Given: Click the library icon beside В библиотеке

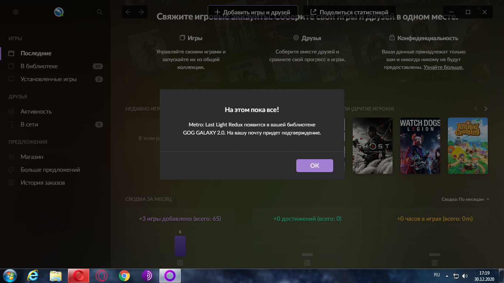Looking at the screenshot, I should pos(11,66).
